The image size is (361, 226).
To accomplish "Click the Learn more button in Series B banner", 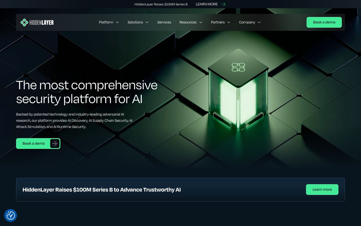I will (x=322, y=190).
